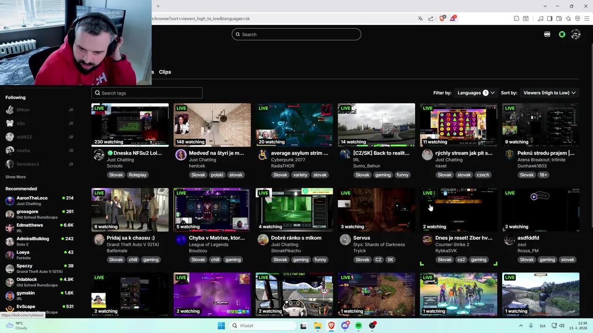Open henicek stream thumbnail with 148 watching
Viewport: 593px width, 333px height.
(x=212, y=125)
